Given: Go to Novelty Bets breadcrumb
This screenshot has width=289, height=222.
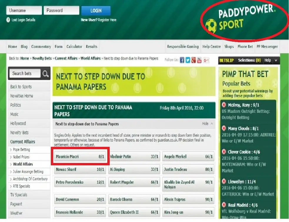Looking at the screenshot, I should 42,58.
